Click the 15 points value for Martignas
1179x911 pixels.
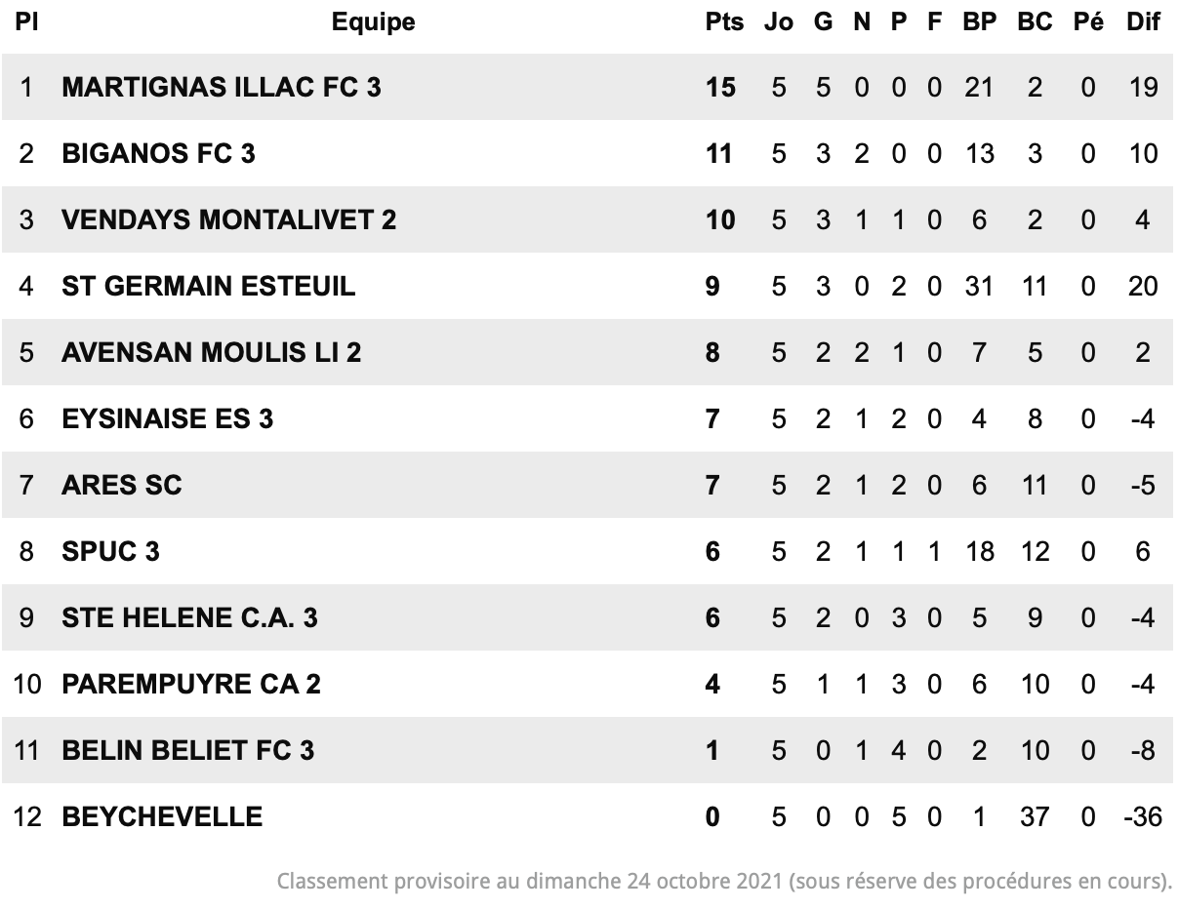tap(720, 88)
